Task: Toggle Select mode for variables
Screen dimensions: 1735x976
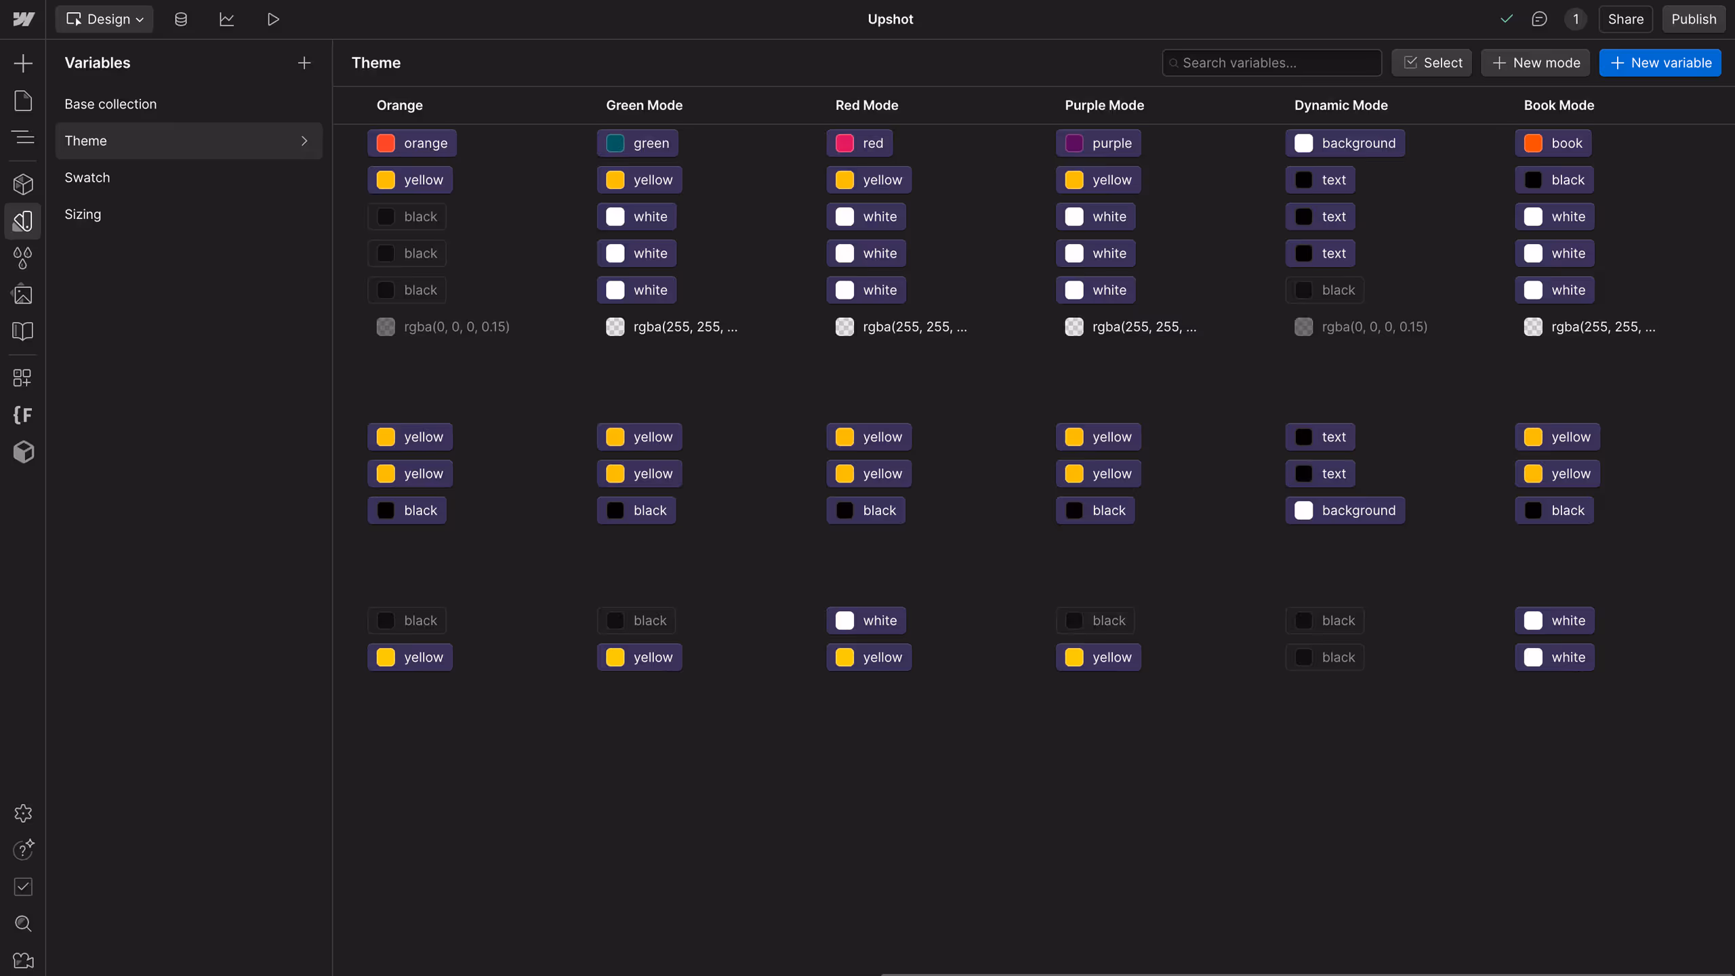Action: pos(1431,63)
